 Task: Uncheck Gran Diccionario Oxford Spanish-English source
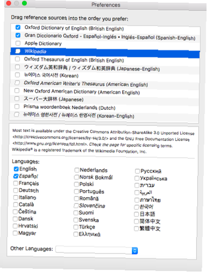pos(18,35)
